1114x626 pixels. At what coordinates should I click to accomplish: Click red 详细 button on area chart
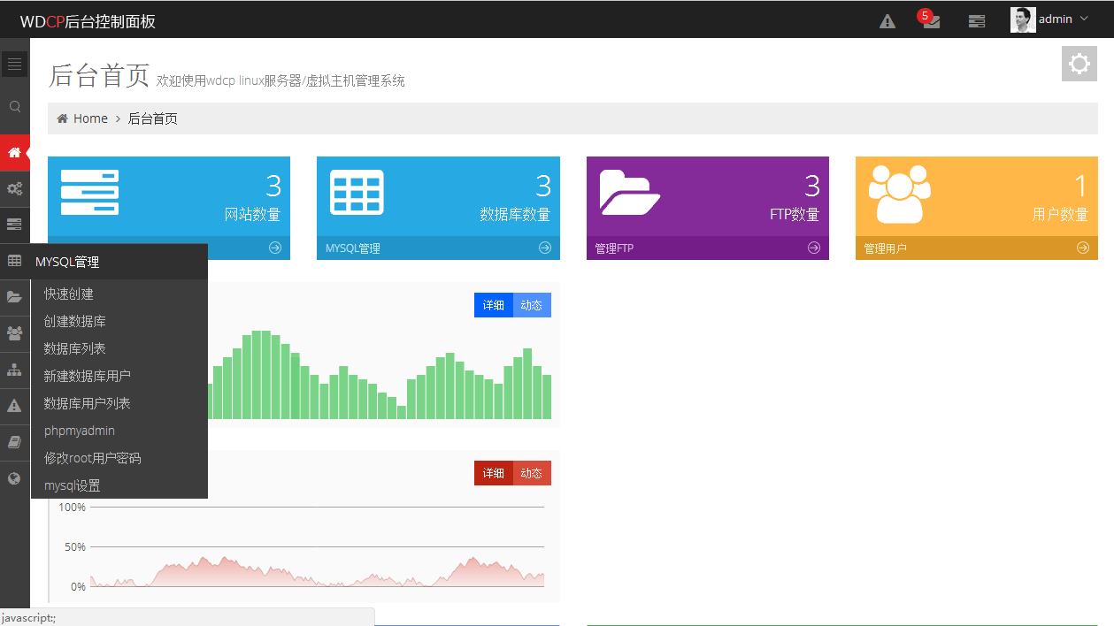click(x=494, y=473)
